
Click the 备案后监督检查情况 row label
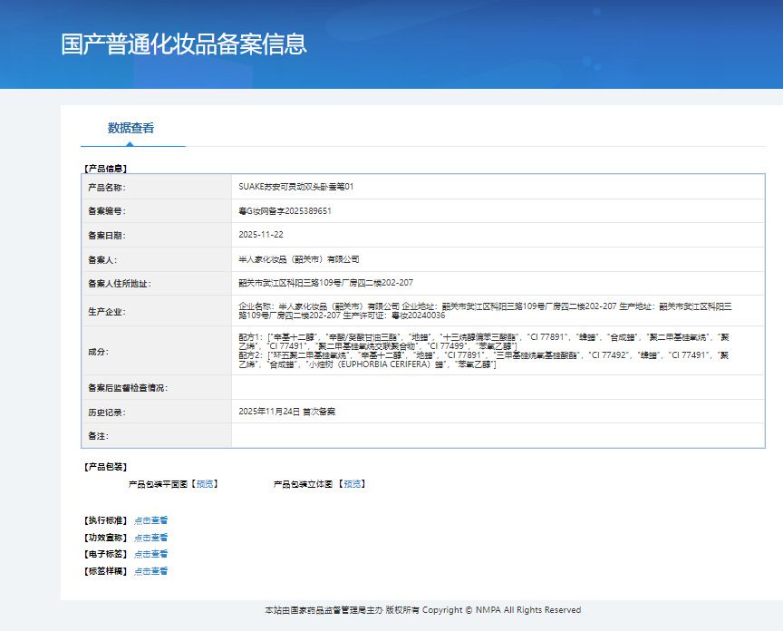tap(128, 388)
